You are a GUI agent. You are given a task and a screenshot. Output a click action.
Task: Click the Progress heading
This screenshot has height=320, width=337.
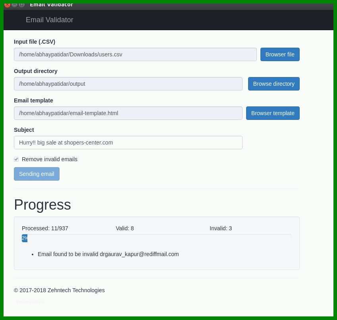pos(42,204)
